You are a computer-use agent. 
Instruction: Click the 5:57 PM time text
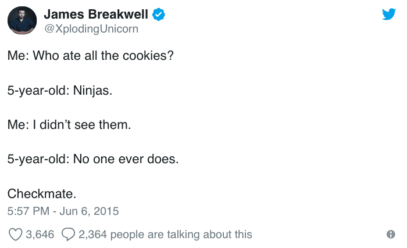click(28, 211)
